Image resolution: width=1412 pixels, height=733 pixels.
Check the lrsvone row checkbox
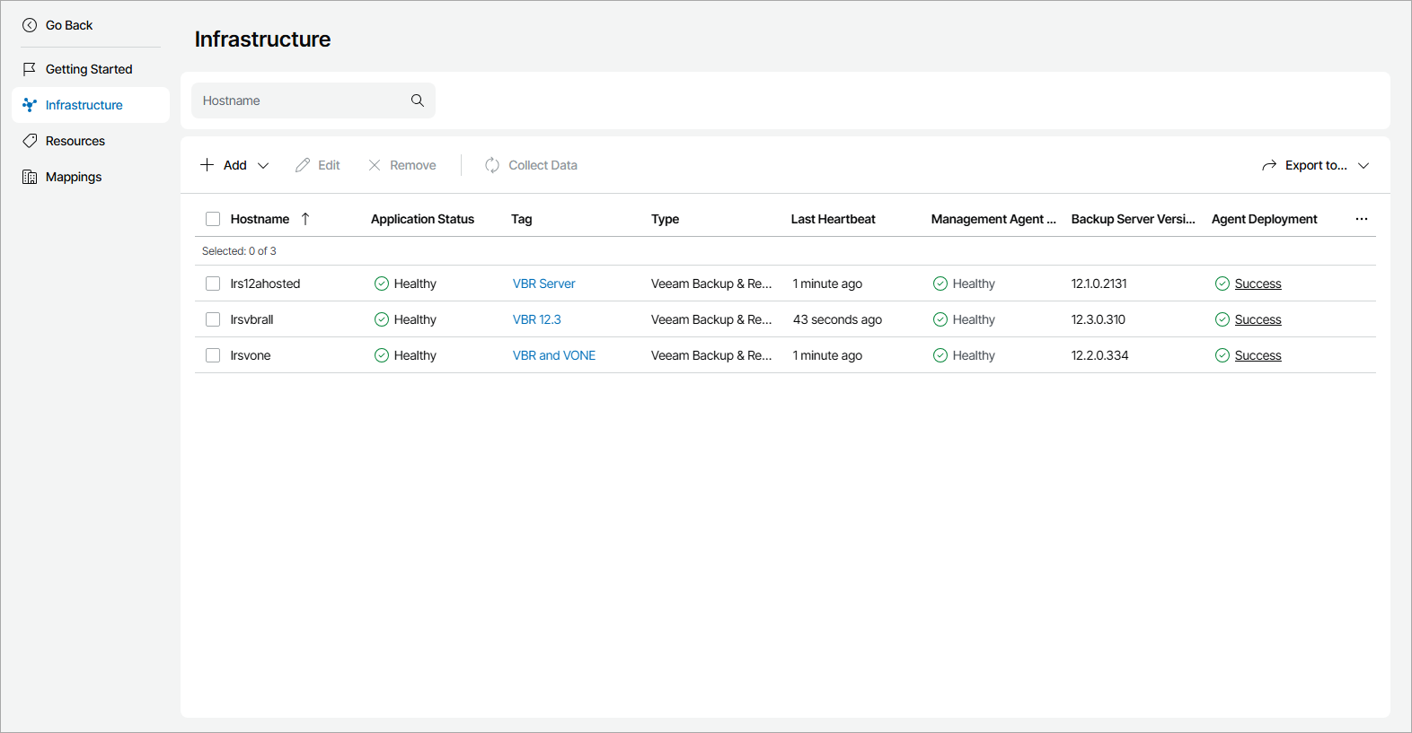(213, 355)
